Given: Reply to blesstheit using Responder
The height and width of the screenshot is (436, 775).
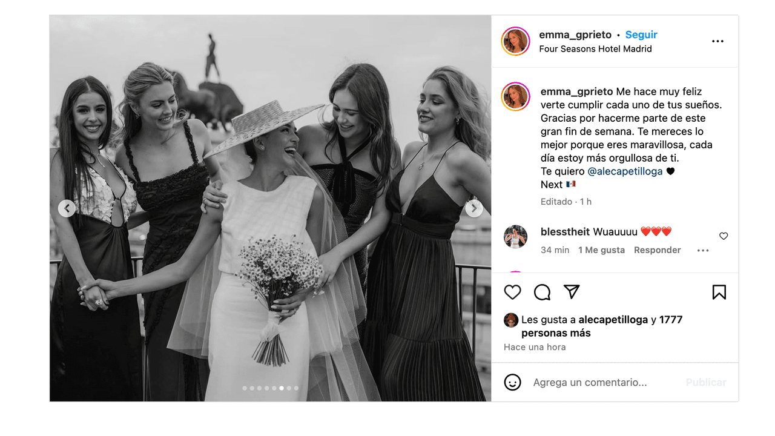Looking at the screenshot, I should 658,249.
